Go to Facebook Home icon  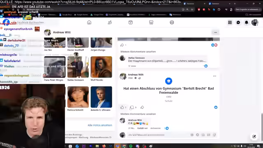(x=89, y=22)
